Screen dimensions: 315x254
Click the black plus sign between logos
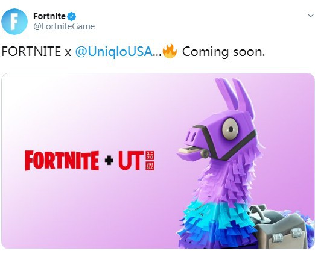(x=109, y=161)
